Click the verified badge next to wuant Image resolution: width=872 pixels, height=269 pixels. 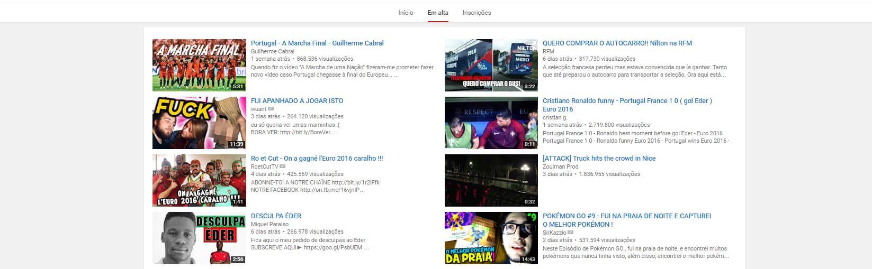(271, 109)
